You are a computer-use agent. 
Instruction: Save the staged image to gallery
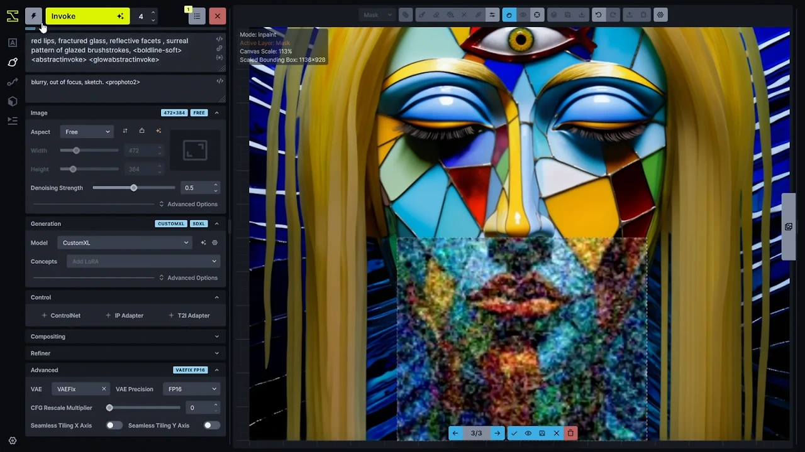(542, 433)
